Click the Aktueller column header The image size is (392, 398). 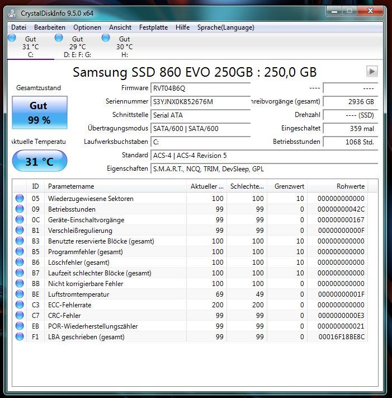(x=207, y=186)
